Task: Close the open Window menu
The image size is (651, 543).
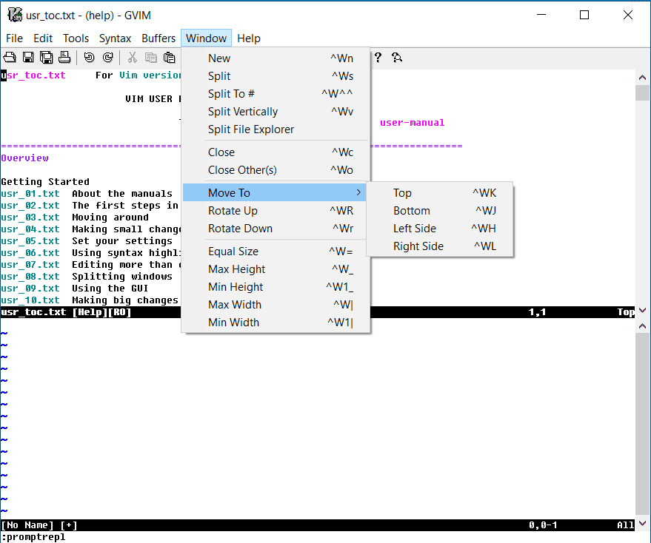Action: tap(207, 38)
